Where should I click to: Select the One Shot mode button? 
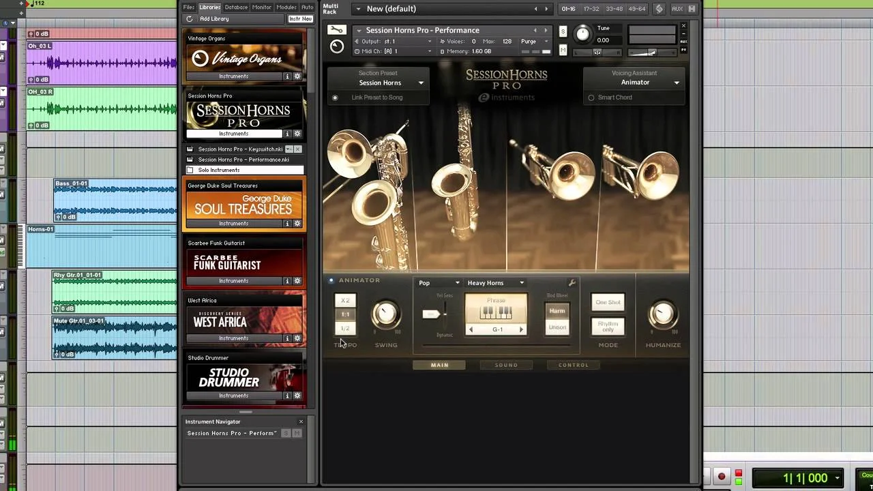click(x=607, y=302)
